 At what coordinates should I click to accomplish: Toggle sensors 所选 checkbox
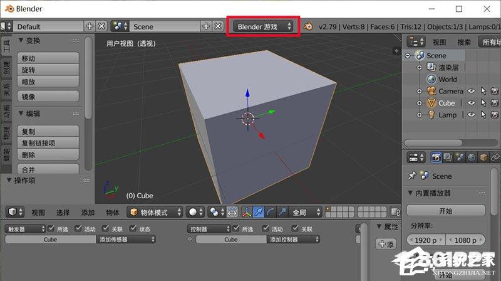point(51,228)
